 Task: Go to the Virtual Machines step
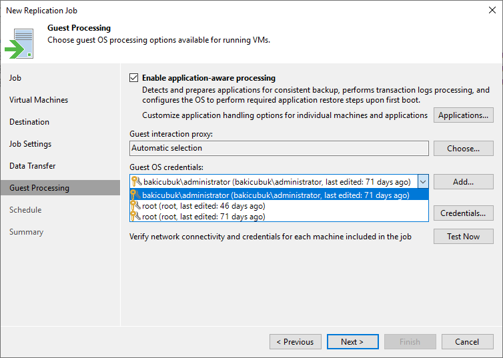[x=39, y=100]
